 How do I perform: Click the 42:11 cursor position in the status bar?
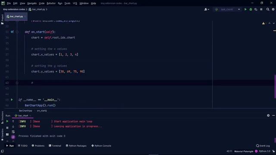pyautogui.click(x=229, y=151)
